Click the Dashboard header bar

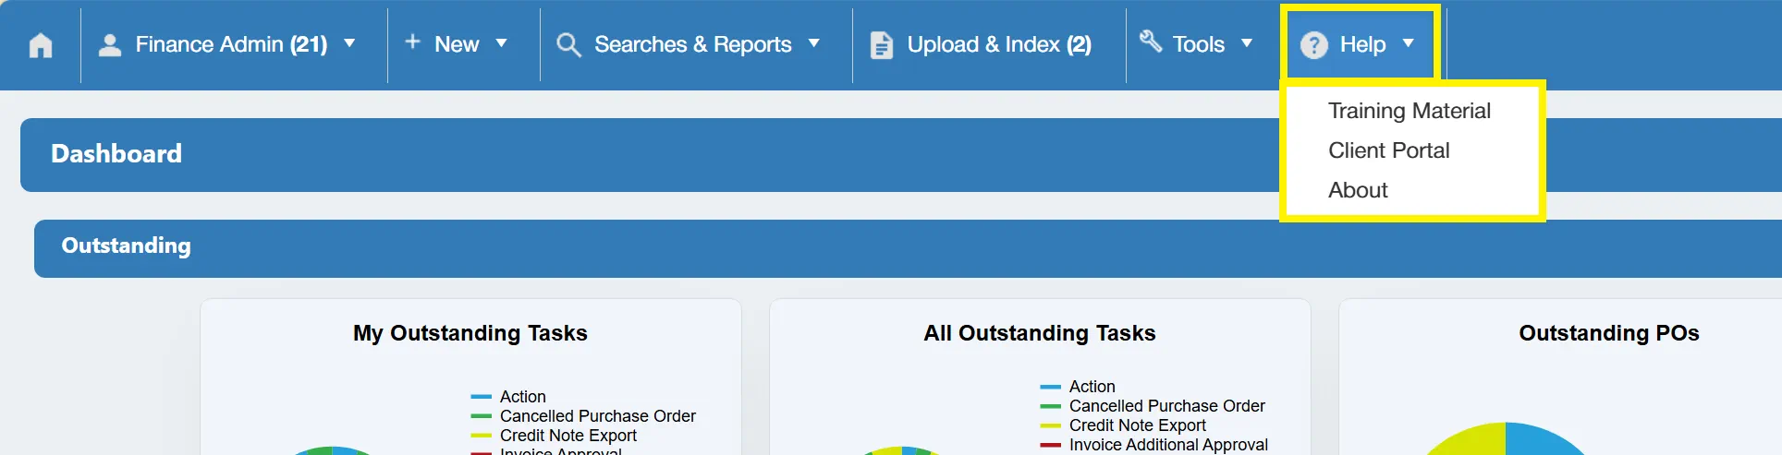[x=901, y=154]
